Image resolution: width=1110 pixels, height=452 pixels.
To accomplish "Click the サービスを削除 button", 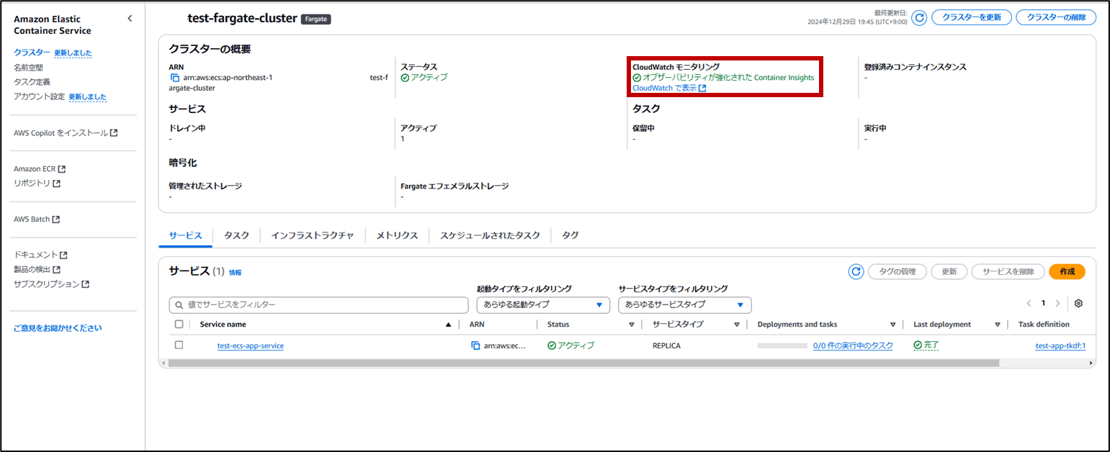I will tap(1008, 271).
